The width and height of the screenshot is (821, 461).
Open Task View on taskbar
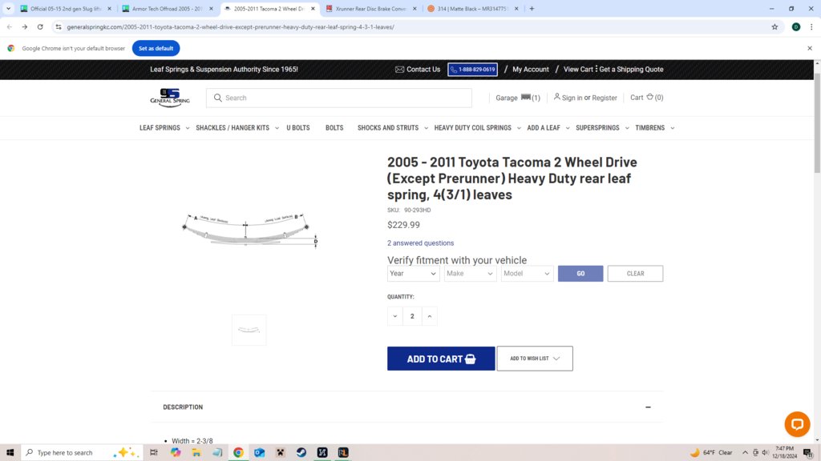coord(154,453)
